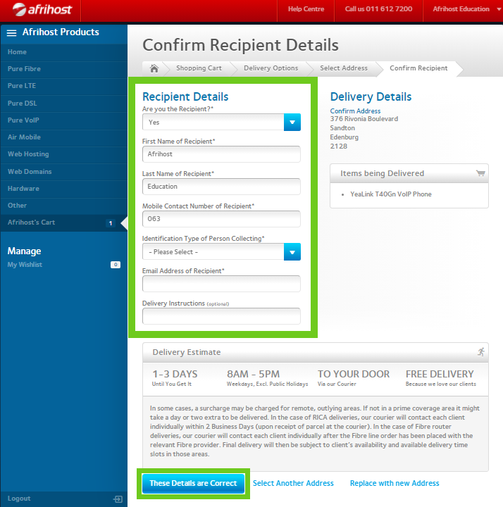
Task: Open the Afrihost Education account dropdown
Action: (465, 10)
